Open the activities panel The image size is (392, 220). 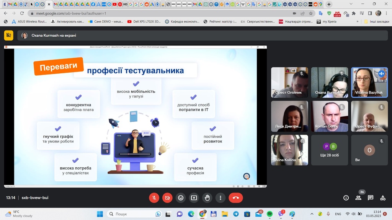[383, 198]
